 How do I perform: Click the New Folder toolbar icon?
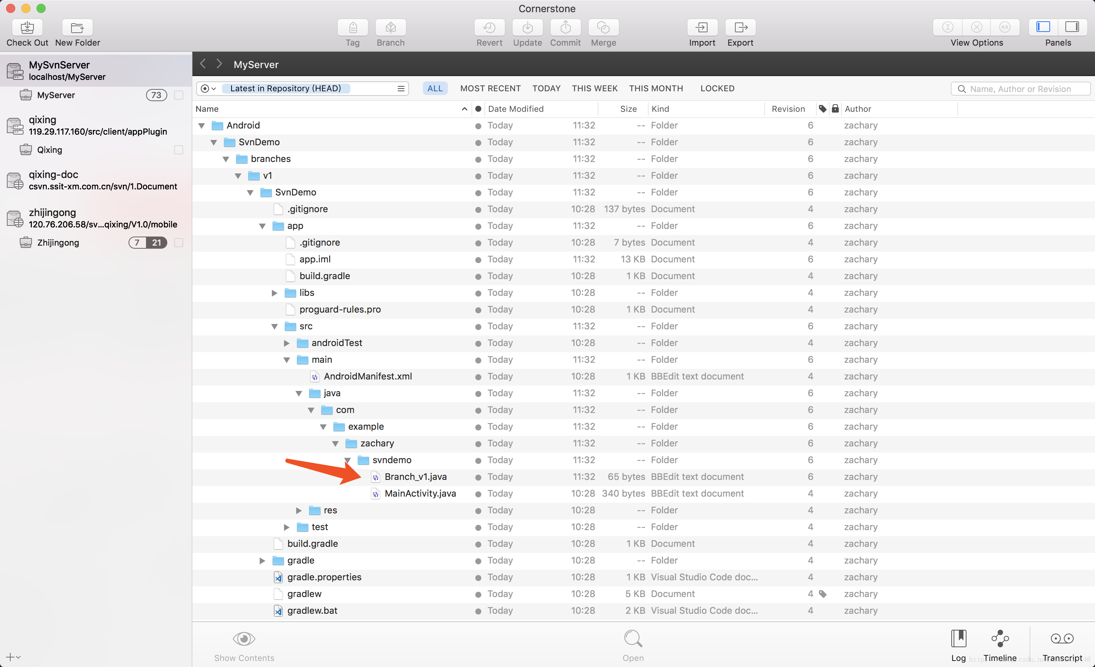click(77, 27)
